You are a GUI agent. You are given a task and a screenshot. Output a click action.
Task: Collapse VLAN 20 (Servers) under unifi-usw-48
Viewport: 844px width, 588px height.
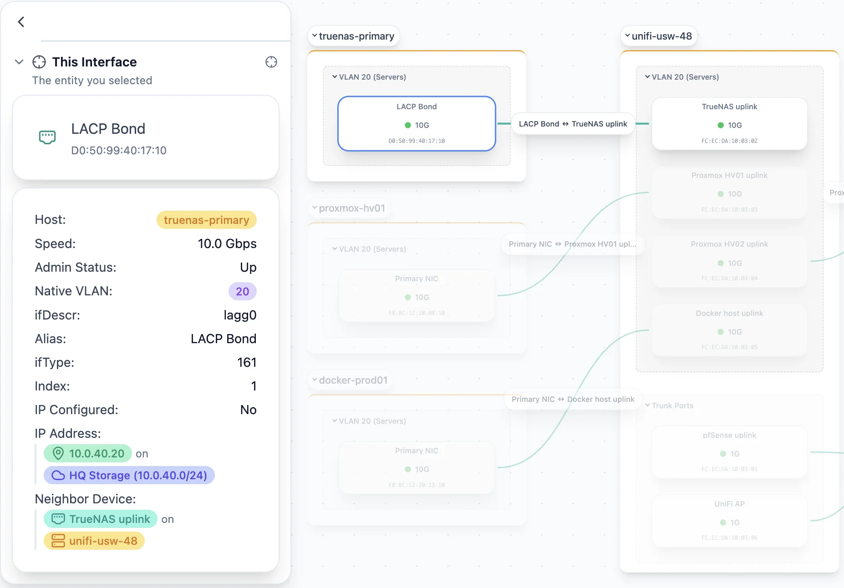(647, 77)
